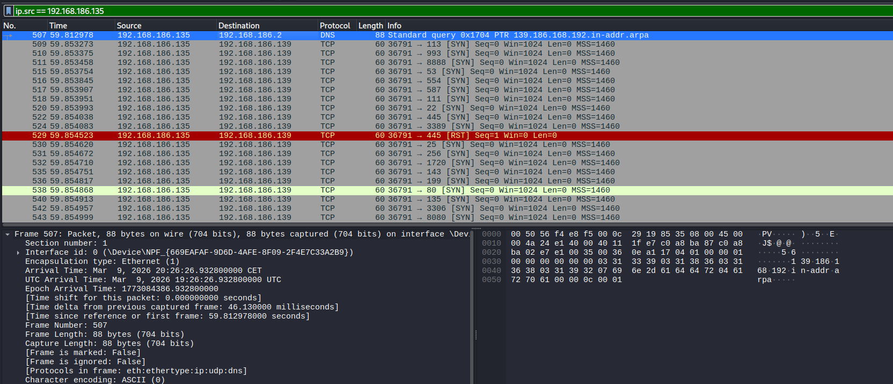Select packet 524 SYN to port 3389
Screen dimensions: 893x384
pyautogui.click(x=448, y=126)
